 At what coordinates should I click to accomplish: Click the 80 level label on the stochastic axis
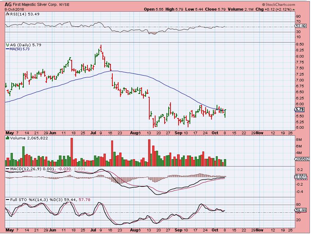(x=298, y=205)
